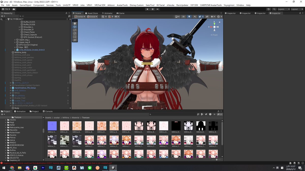Screen dimensions: 305x171
Task: Open LINE app from the taskbar
Action: coord(89,168)
